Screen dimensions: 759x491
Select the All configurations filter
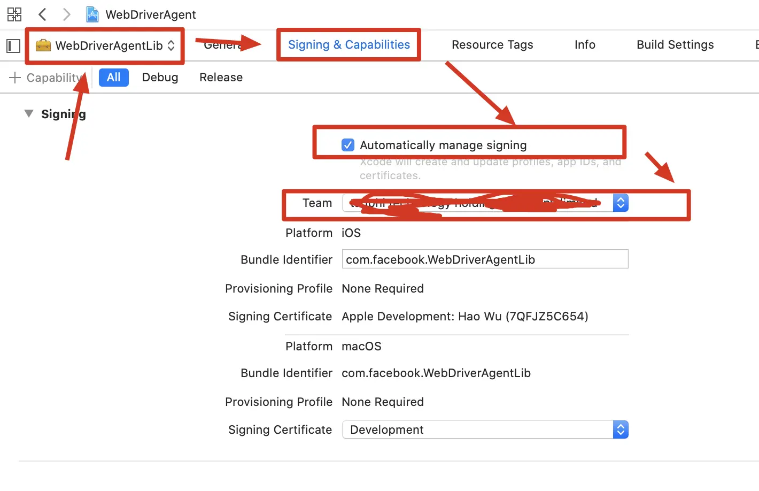point(113,78)
